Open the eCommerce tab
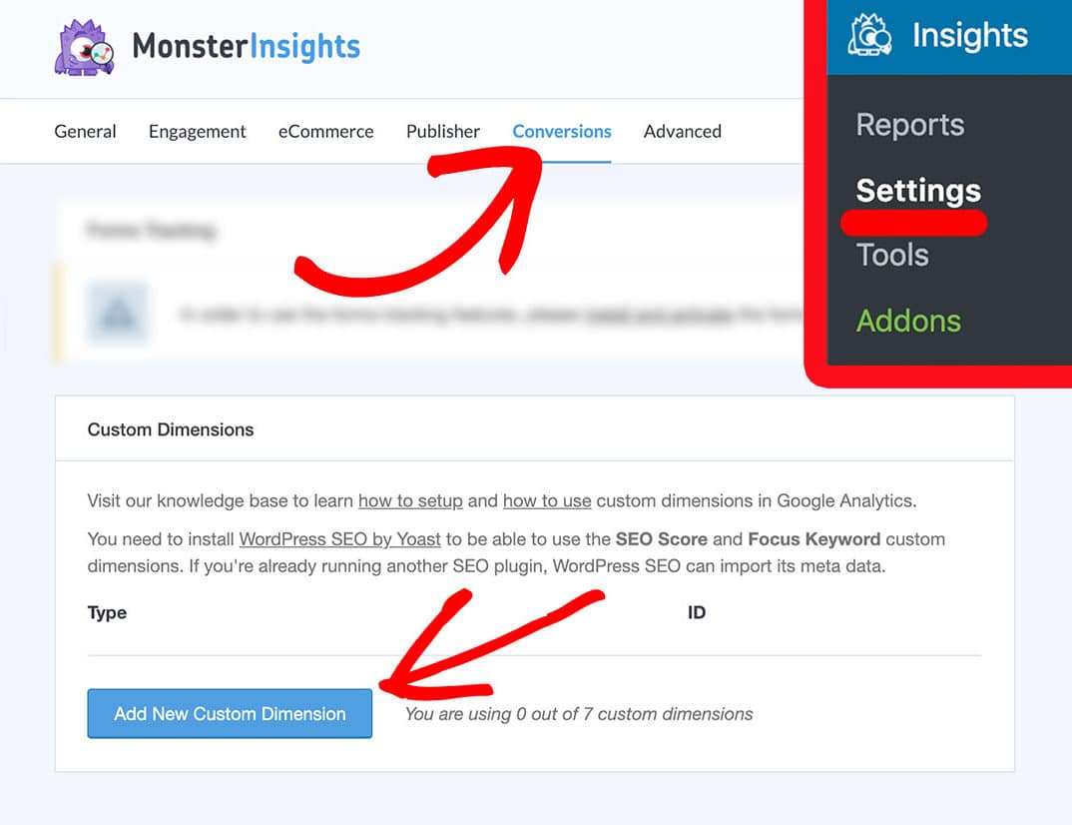This screenshot has width=1072, height=825. 326,132
